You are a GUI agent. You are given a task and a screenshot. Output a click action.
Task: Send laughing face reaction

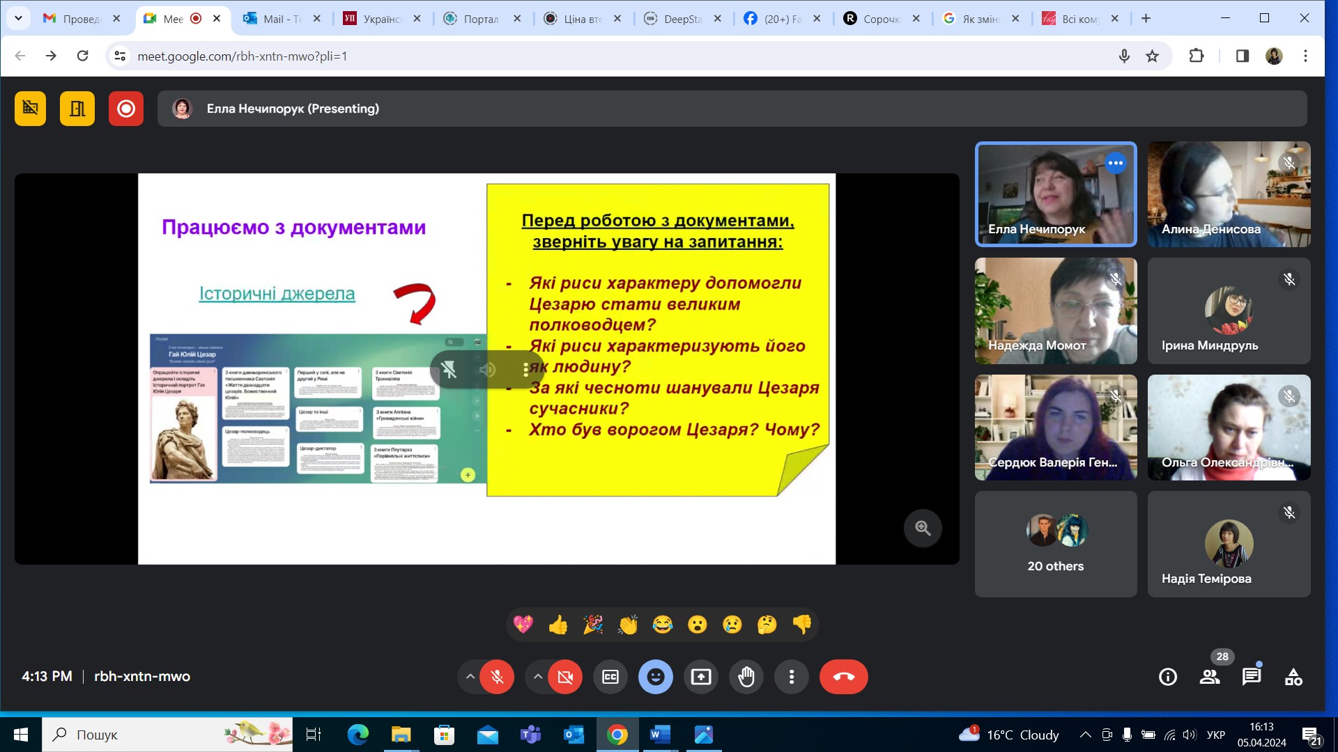point(663,625)
